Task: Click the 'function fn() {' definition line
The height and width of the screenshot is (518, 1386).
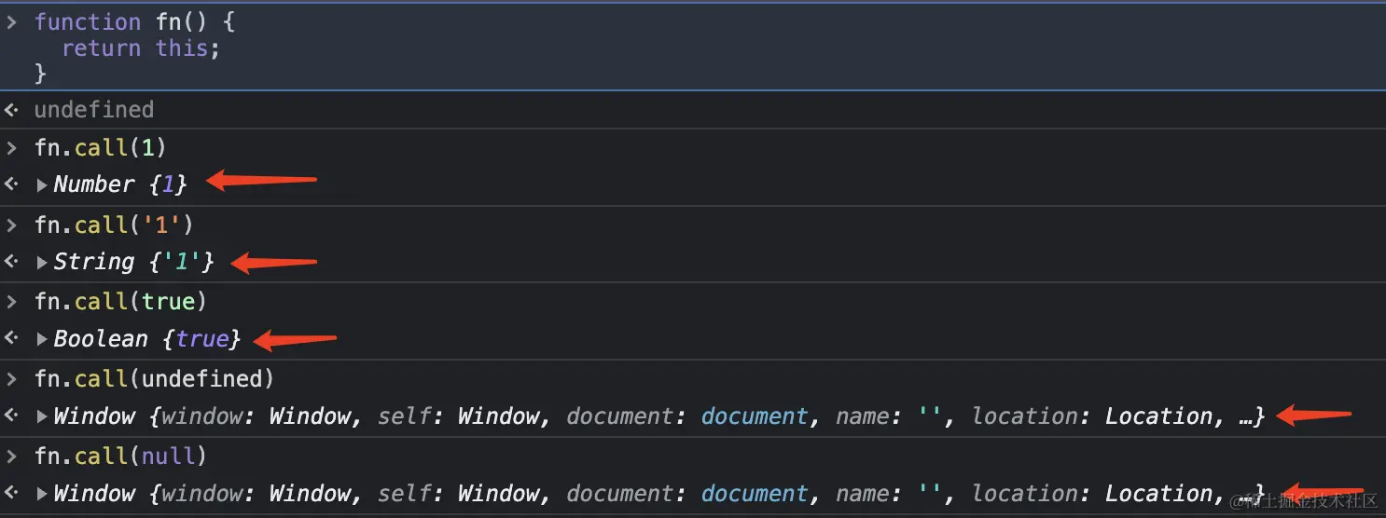Action: pos(134,22)
